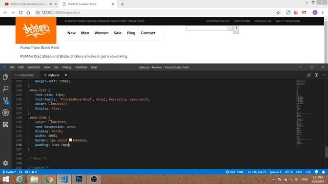This screenshot has height=184, width=328.
Task: Open Chrome menu three-dots icon
Action: [x=323, y=12]
